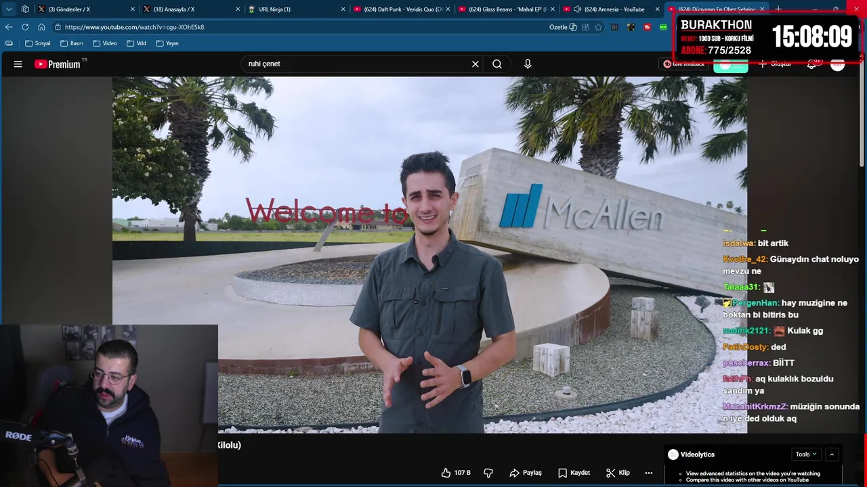Open YouTube notifications bell
The height and width of the screenshot is (487, 867).
(x=811, y=64)
